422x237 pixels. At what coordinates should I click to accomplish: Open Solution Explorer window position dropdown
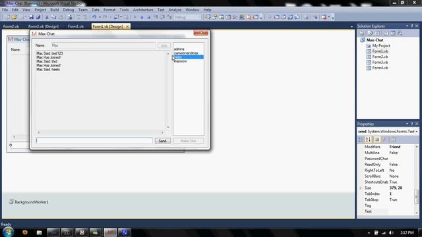click(x=407, y=26)
